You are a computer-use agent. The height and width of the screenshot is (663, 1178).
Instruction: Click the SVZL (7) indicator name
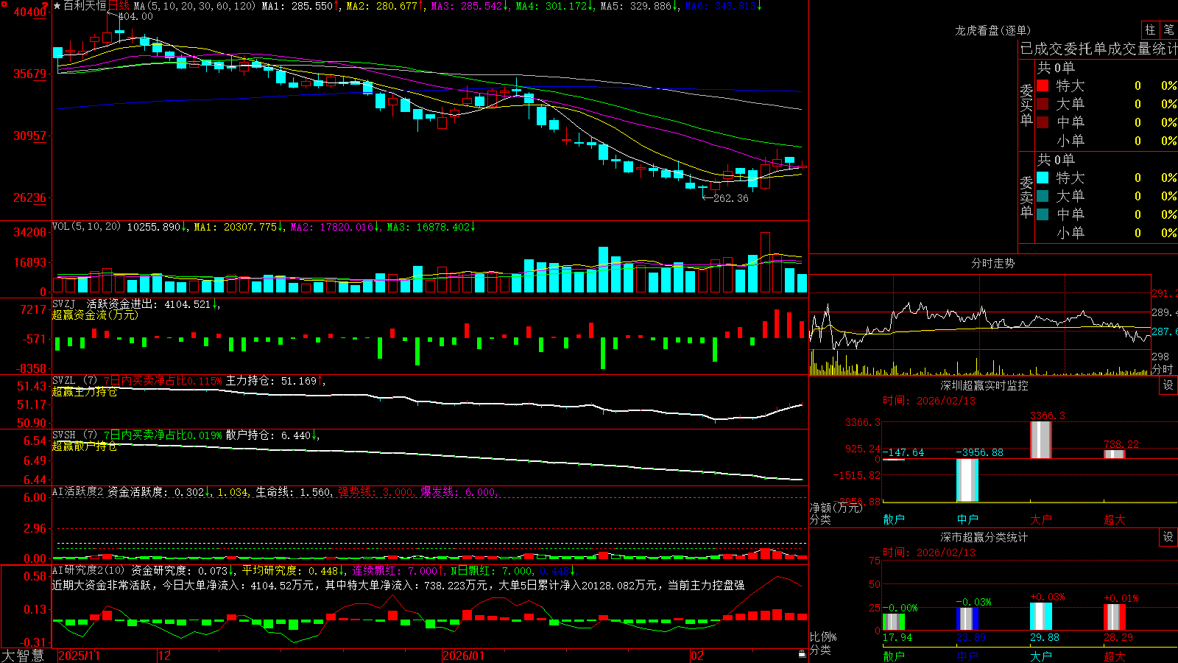tap(75, 381)
